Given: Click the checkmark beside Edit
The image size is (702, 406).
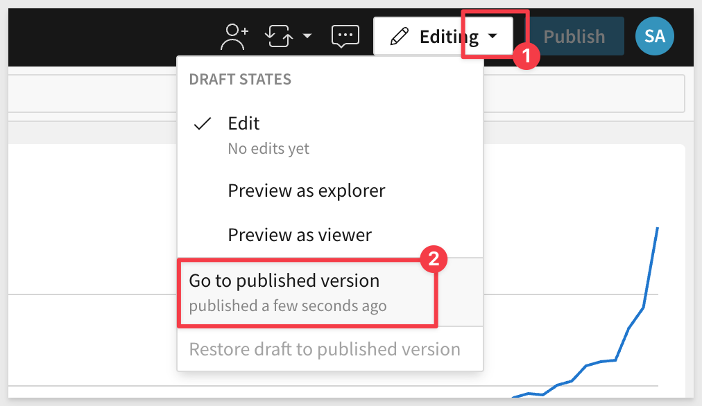Looking at the screenshot, I should click(x=203, y=123).
